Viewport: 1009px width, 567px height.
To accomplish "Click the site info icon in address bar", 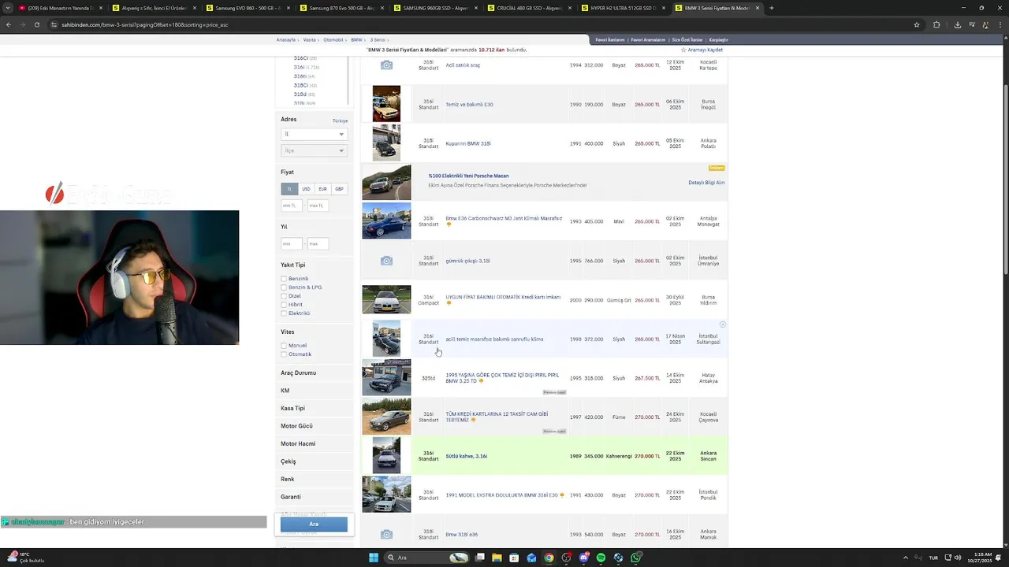I will 54,24.
